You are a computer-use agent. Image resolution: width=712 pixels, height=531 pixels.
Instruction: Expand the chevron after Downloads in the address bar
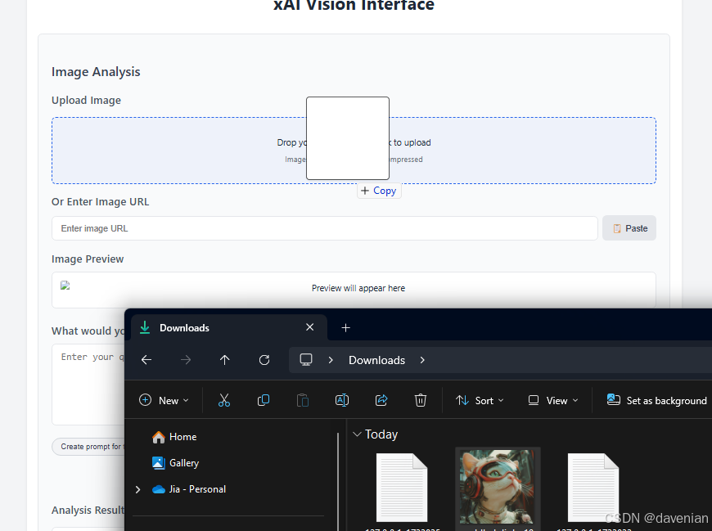pos(422,360)
